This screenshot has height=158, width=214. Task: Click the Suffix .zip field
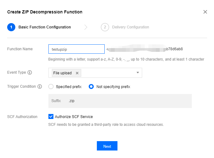[x=120, y=101]
